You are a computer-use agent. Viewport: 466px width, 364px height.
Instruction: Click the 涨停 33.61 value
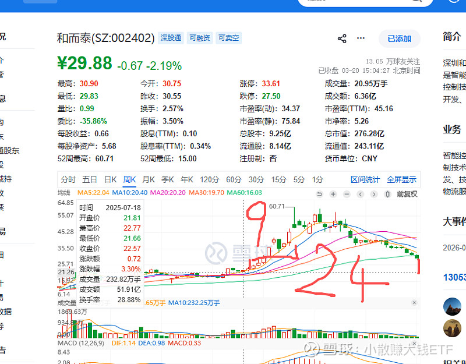(x=271, y=84)
